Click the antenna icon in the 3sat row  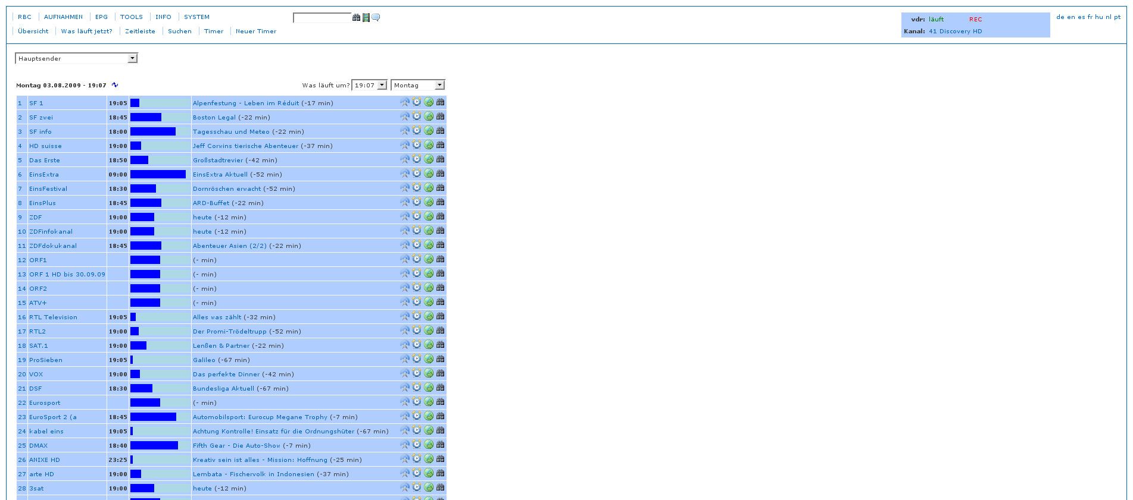[405, 488]
